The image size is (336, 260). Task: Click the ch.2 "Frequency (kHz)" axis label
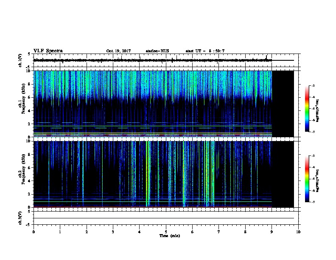click(x=23, y=169)
